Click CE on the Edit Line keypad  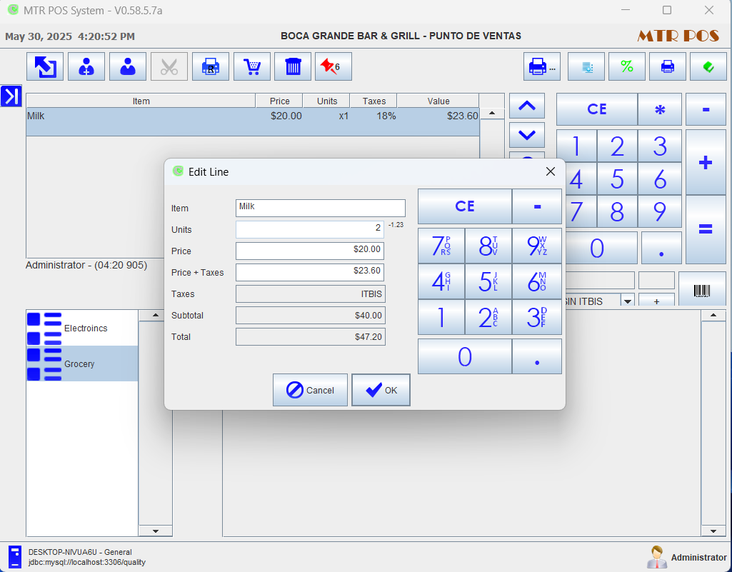click(x=465, y=206)
